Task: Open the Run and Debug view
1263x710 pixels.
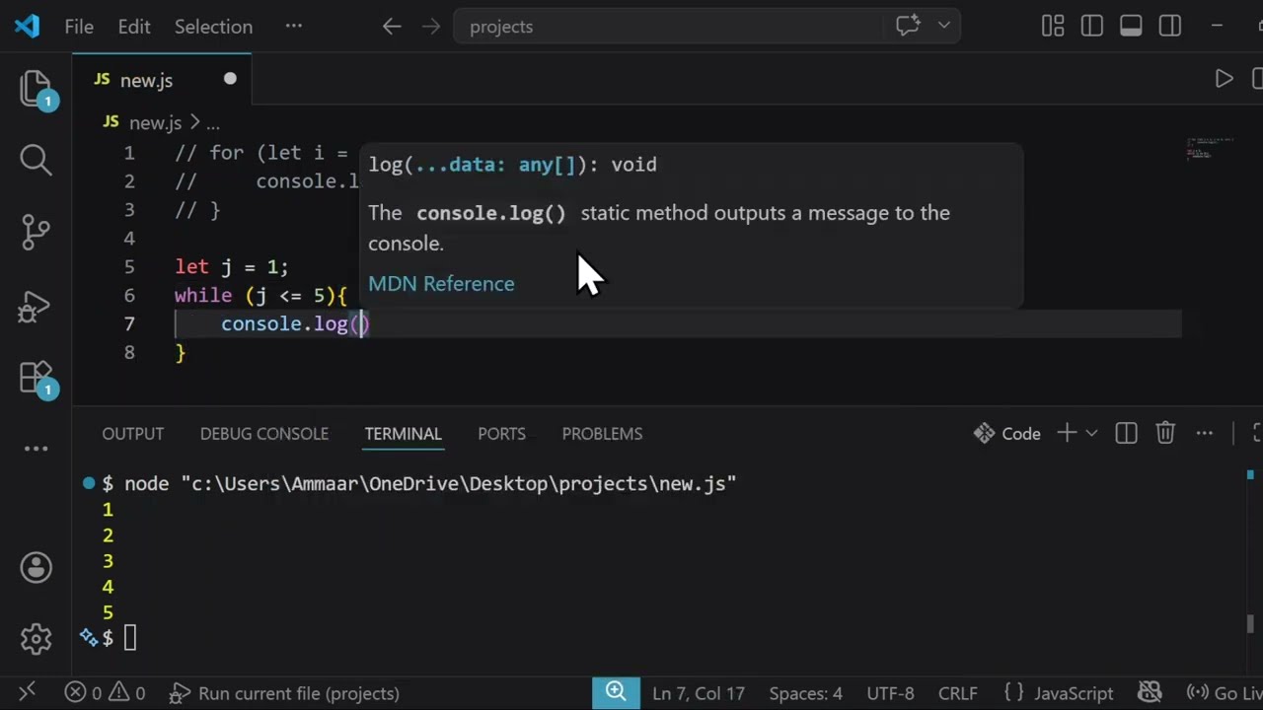Action: click(36, 307)
